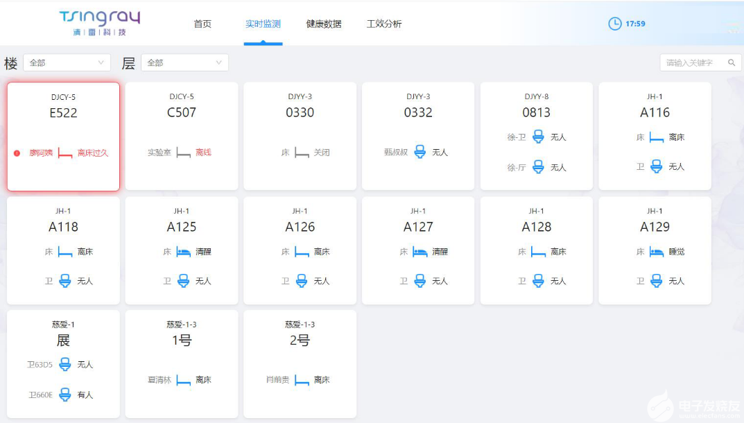The image size is (744, 423).
Task: Click the 清醒 status in A125 card
Action: [x=203, y=252]
